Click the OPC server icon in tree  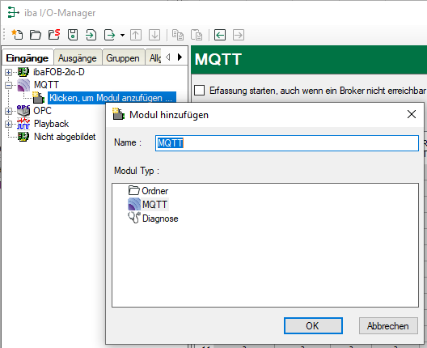(23, 111)
